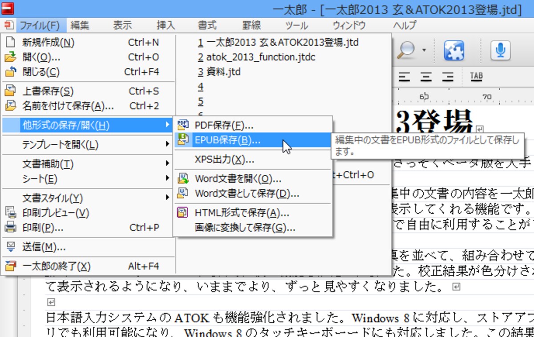Click the horizontal ruler near mark 70
This screenshot has width=534, height=337.
(487, 97)
